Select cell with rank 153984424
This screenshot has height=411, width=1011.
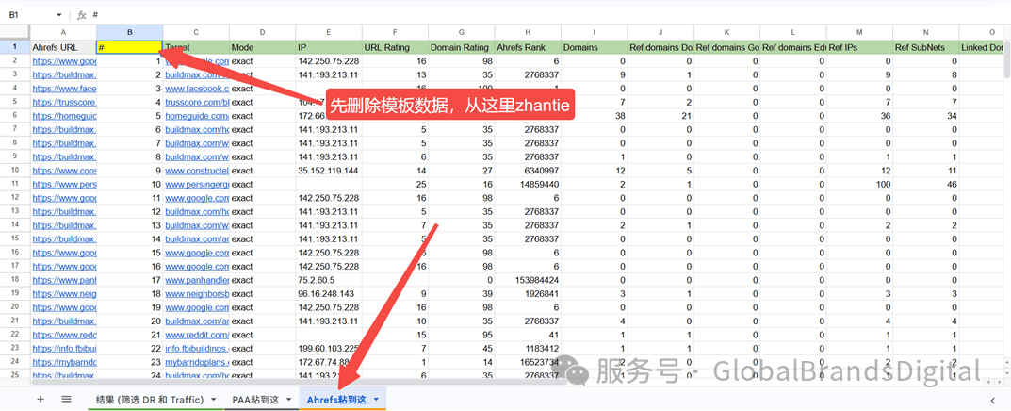pyautogui.click(x=528, y=280)
